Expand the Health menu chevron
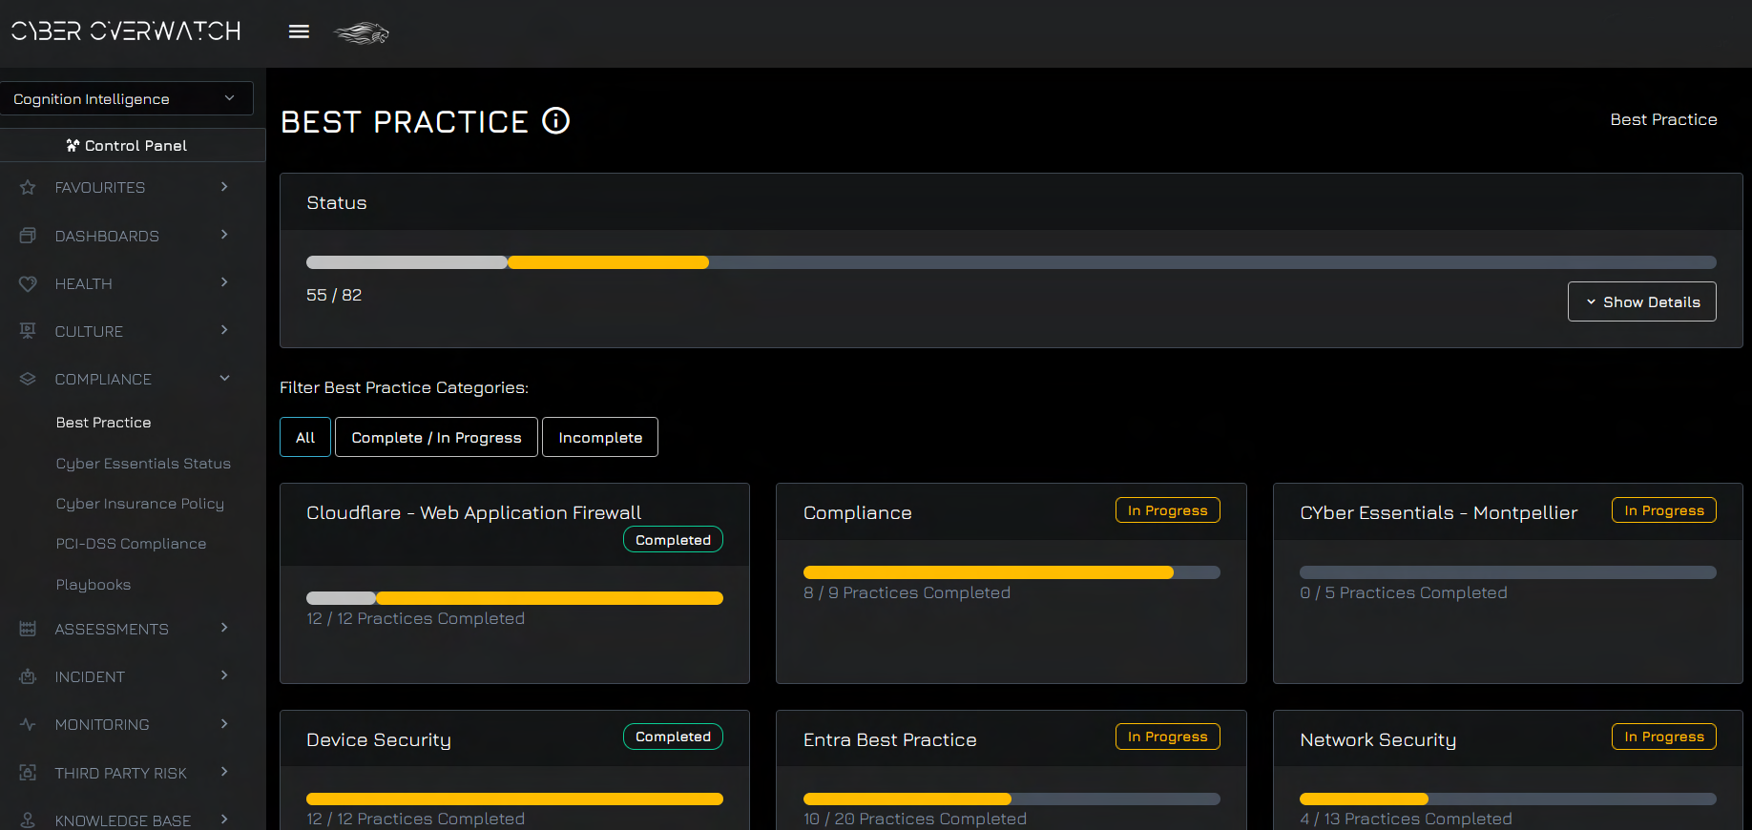 coord(224,282)
